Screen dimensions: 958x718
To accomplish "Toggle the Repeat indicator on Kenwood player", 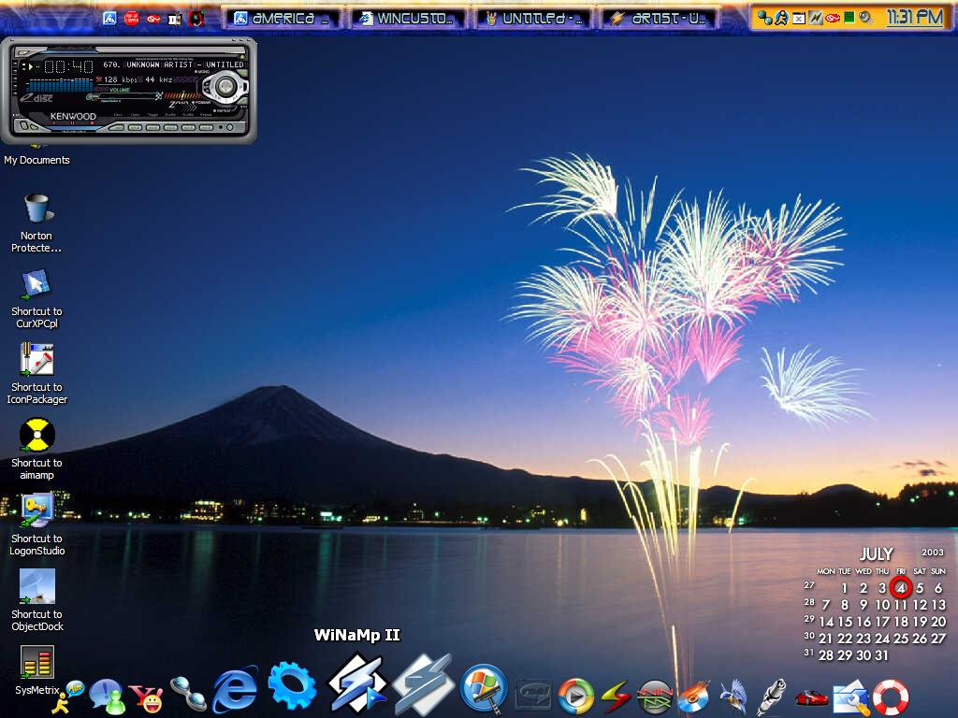I will coord(222,110).
